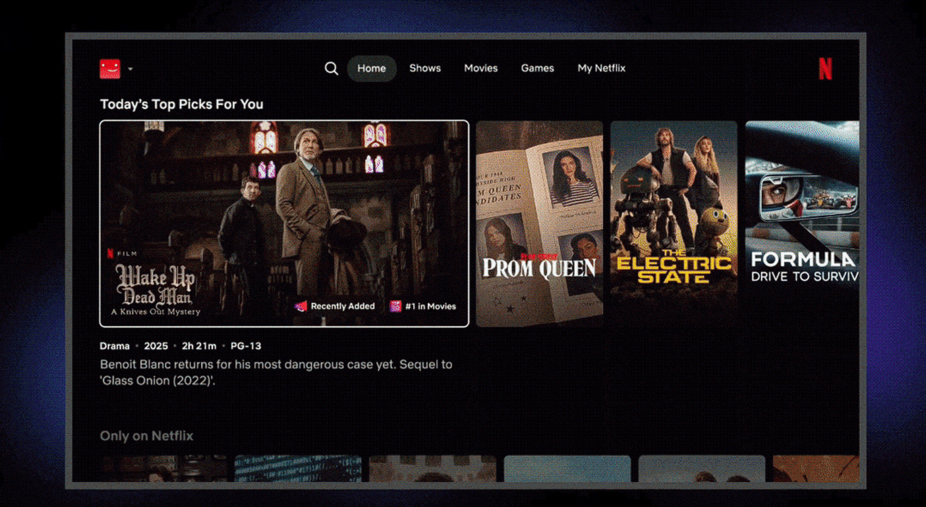This screenshot has height=507, width=926.
Task: Click the Netflix N logo
Action: pyautogui.click(x=825, y=68)
